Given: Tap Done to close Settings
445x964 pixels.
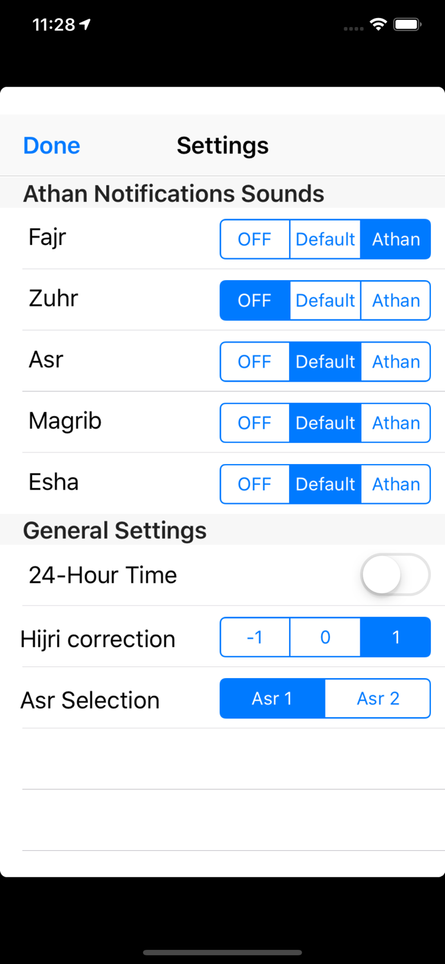Looking at the screenshot, I should pyautogui.click(x=51, y=145).
